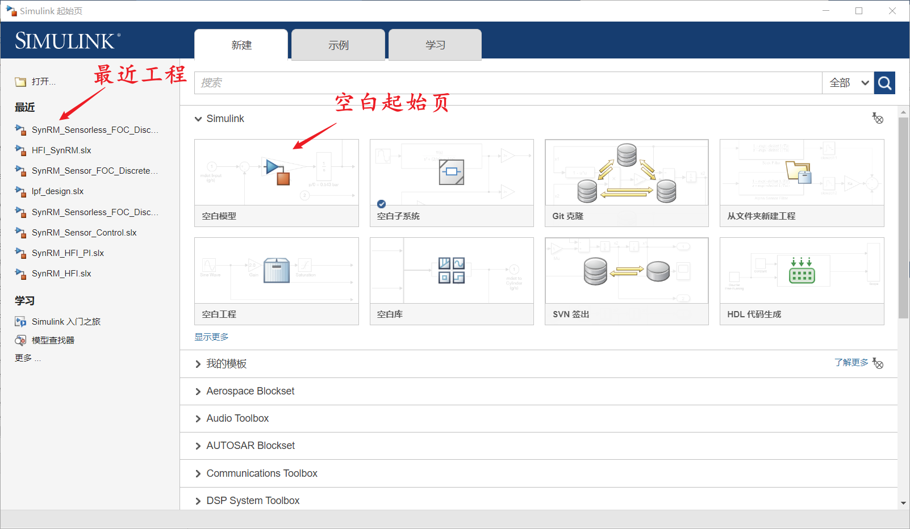910x529 pixels.
Task: Click the model icon beside HFI_SynRM.slx
Action: tap(20, 150)
